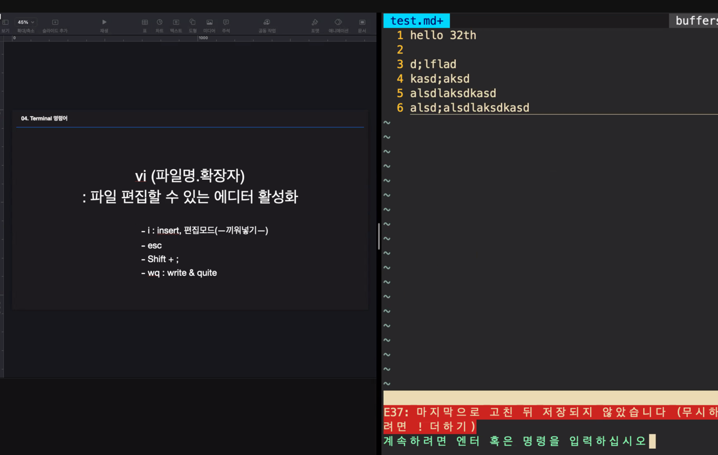Add a comment using the 주석 icon
This screenshot has width=718, height=455.
(x=225, y=22)
